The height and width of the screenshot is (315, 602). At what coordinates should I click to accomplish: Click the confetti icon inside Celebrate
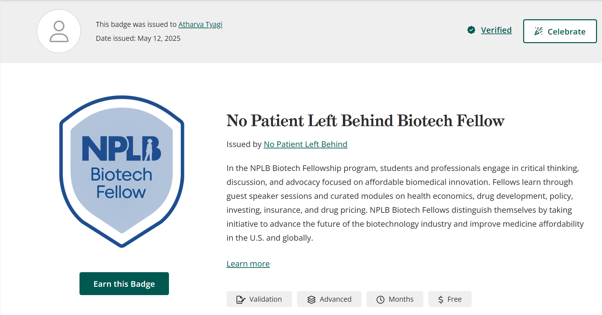[x=538, y=31]
